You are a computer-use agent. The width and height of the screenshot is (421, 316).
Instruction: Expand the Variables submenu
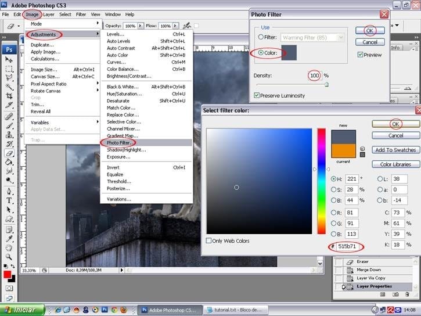coord(98,122)
